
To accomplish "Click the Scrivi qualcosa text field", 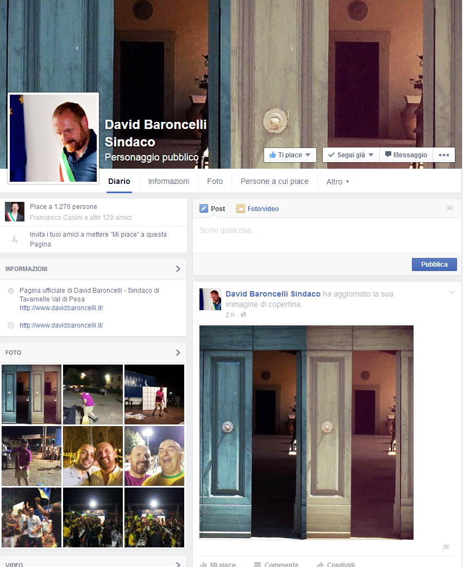I will 327,236.
